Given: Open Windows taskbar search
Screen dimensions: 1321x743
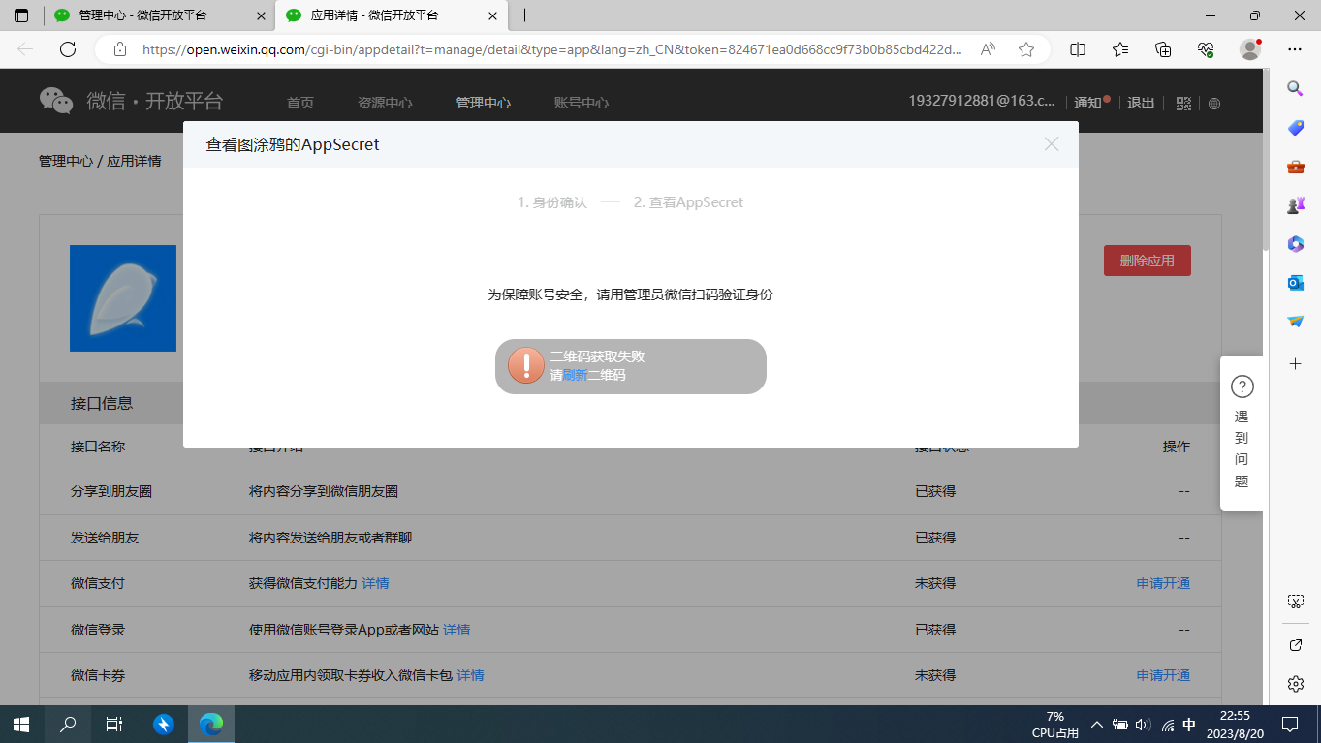Looking at the screenshot, I should click(68, 724).
